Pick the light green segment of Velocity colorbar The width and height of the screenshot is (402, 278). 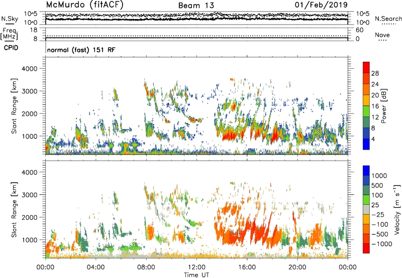coord(366,200)
